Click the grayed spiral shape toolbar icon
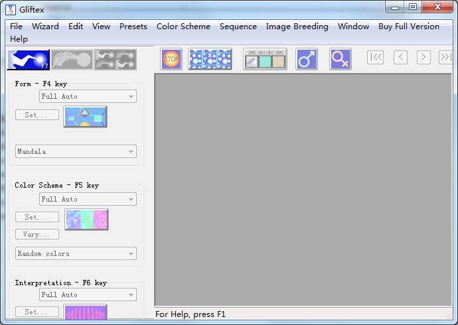This screenshot has width=458, height=325. click(x=72, y=60)
